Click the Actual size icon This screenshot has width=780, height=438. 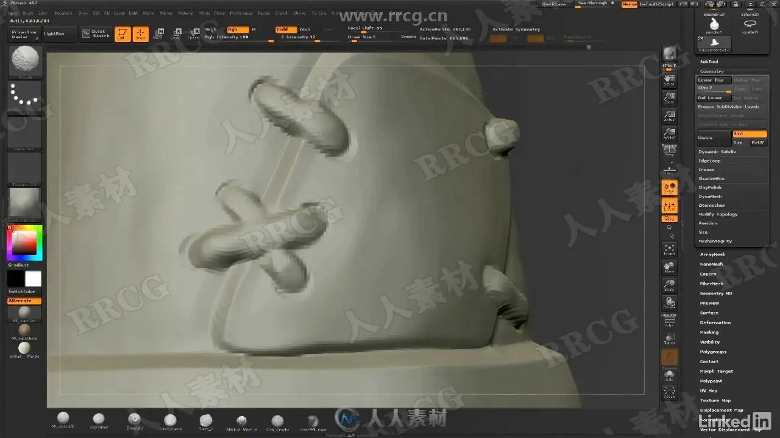[x=670, y=116]
